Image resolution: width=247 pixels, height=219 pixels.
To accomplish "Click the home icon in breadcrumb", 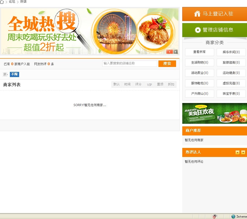I will click(x=2, y=2).
